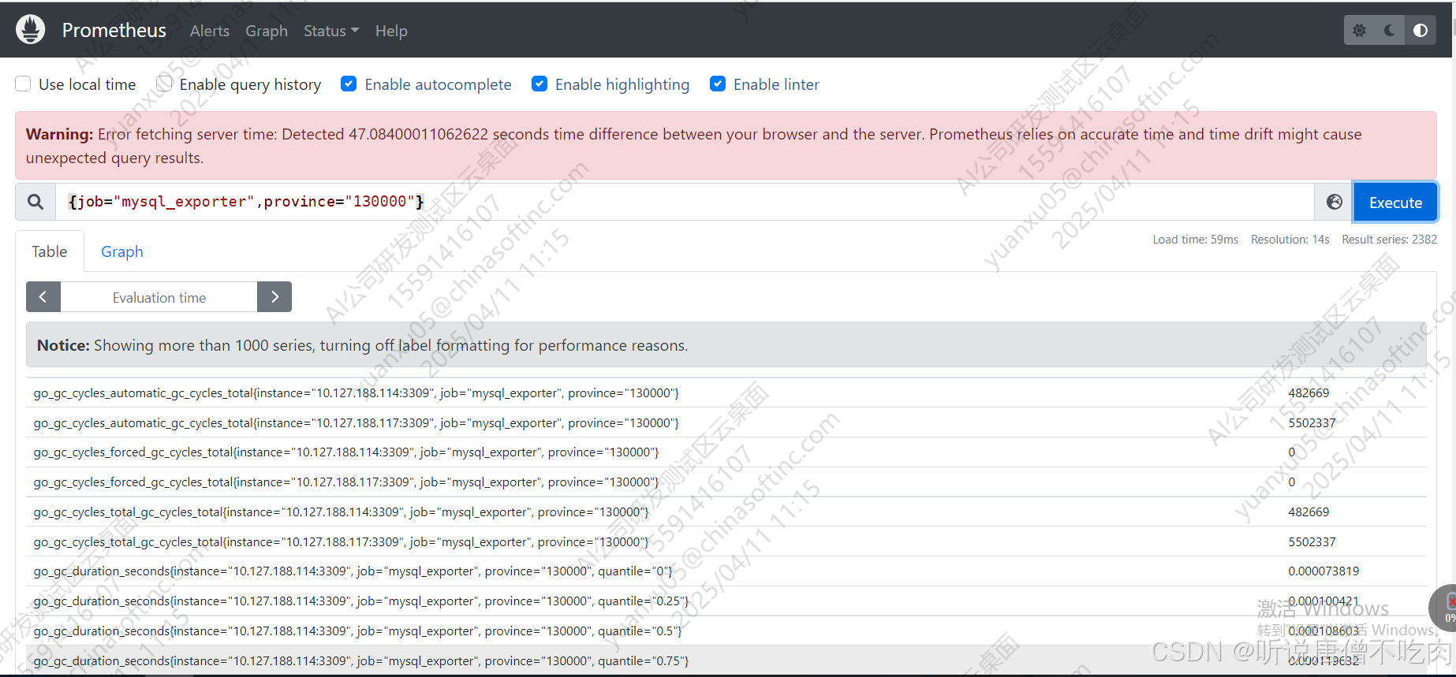Viewport: 1456px width, 677px height.
Task: Click go_gc_duration_seconds quantile="0.25" series
Action: [x=361, y=601]
